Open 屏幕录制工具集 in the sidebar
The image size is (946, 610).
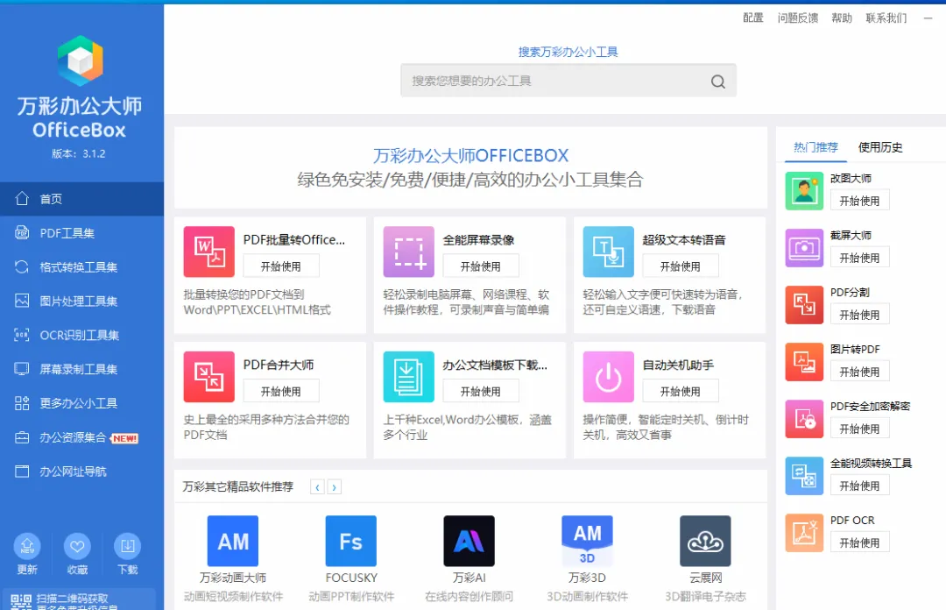pyautogui.click(x=82, y=369)
